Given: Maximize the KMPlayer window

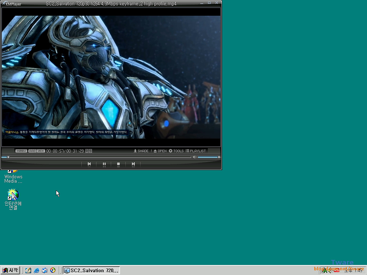Looking at the screenshot, I should point(209,3).
